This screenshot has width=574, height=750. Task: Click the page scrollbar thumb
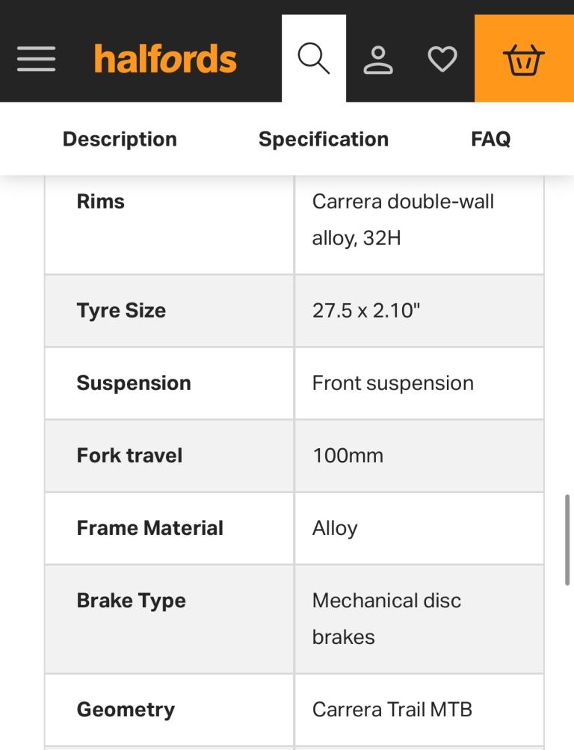tap(568, 539)
